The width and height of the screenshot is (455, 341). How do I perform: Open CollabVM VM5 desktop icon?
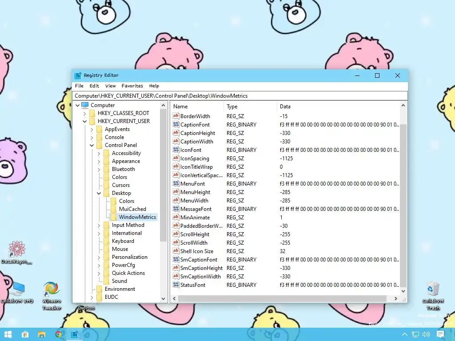[x=17, y=292]
